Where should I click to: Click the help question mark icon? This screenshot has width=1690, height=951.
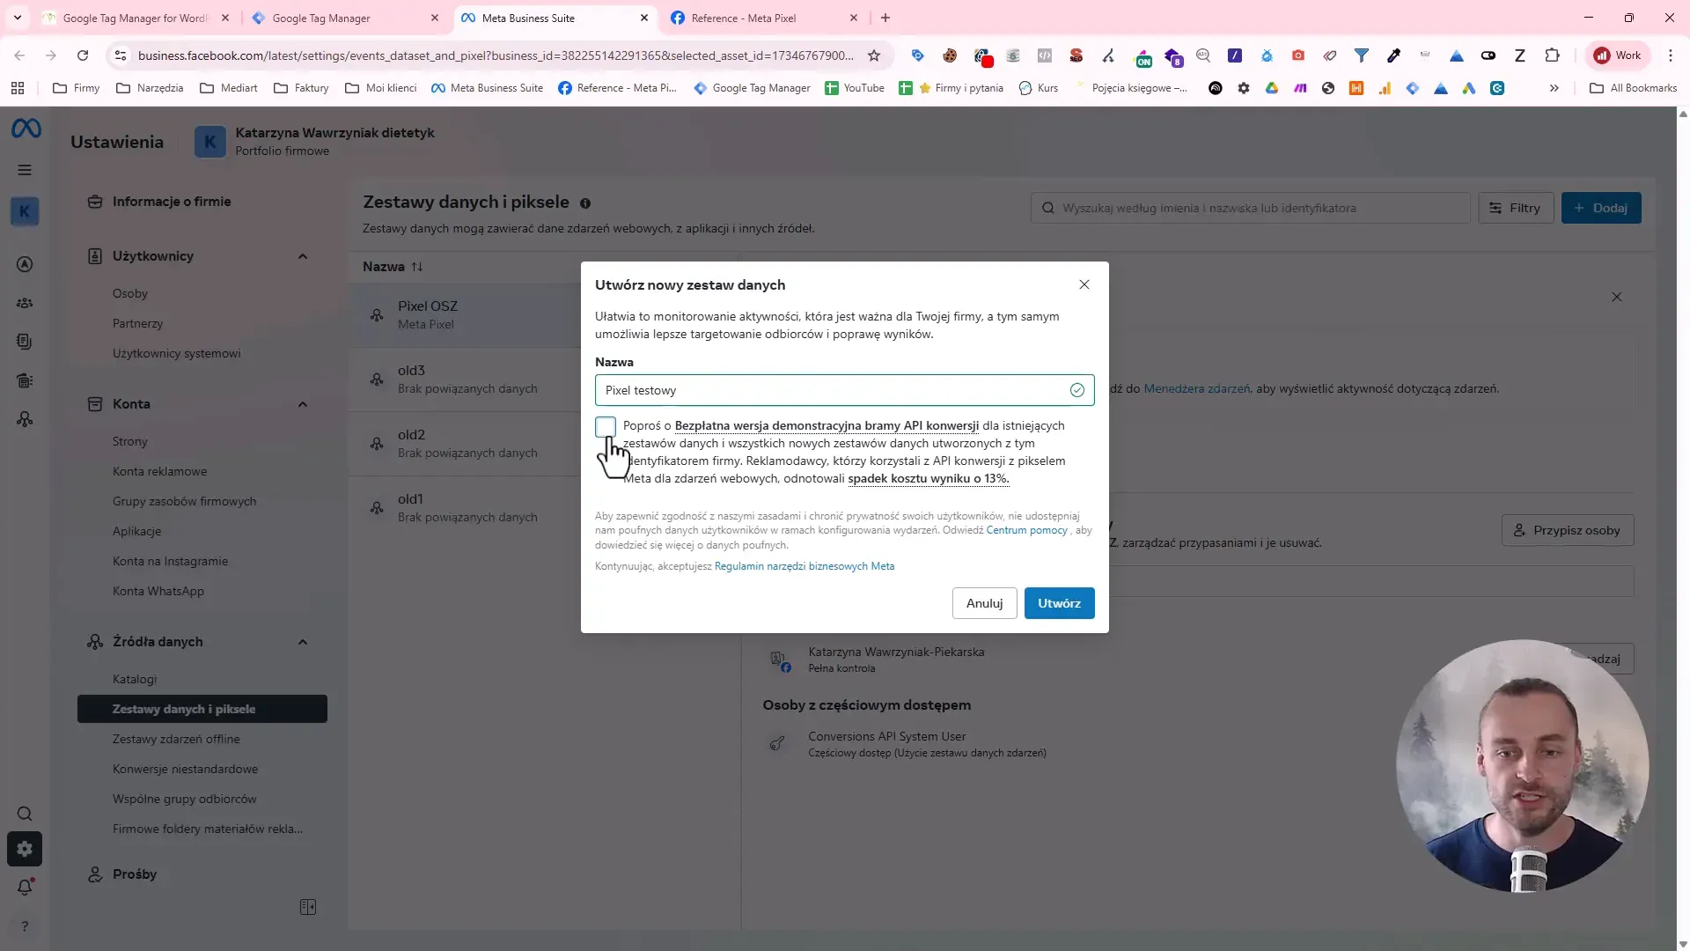[x=25, y=926]
